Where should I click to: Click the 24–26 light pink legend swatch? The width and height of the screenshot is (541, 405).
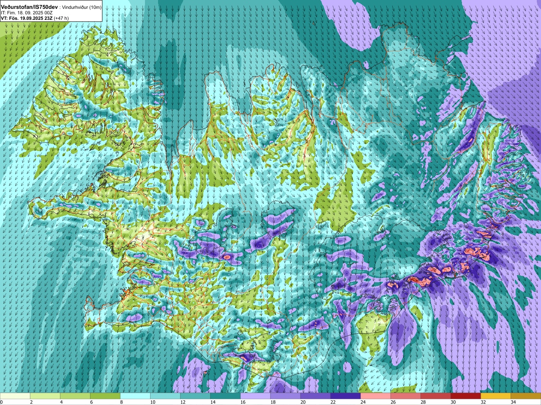pos(375,396)
